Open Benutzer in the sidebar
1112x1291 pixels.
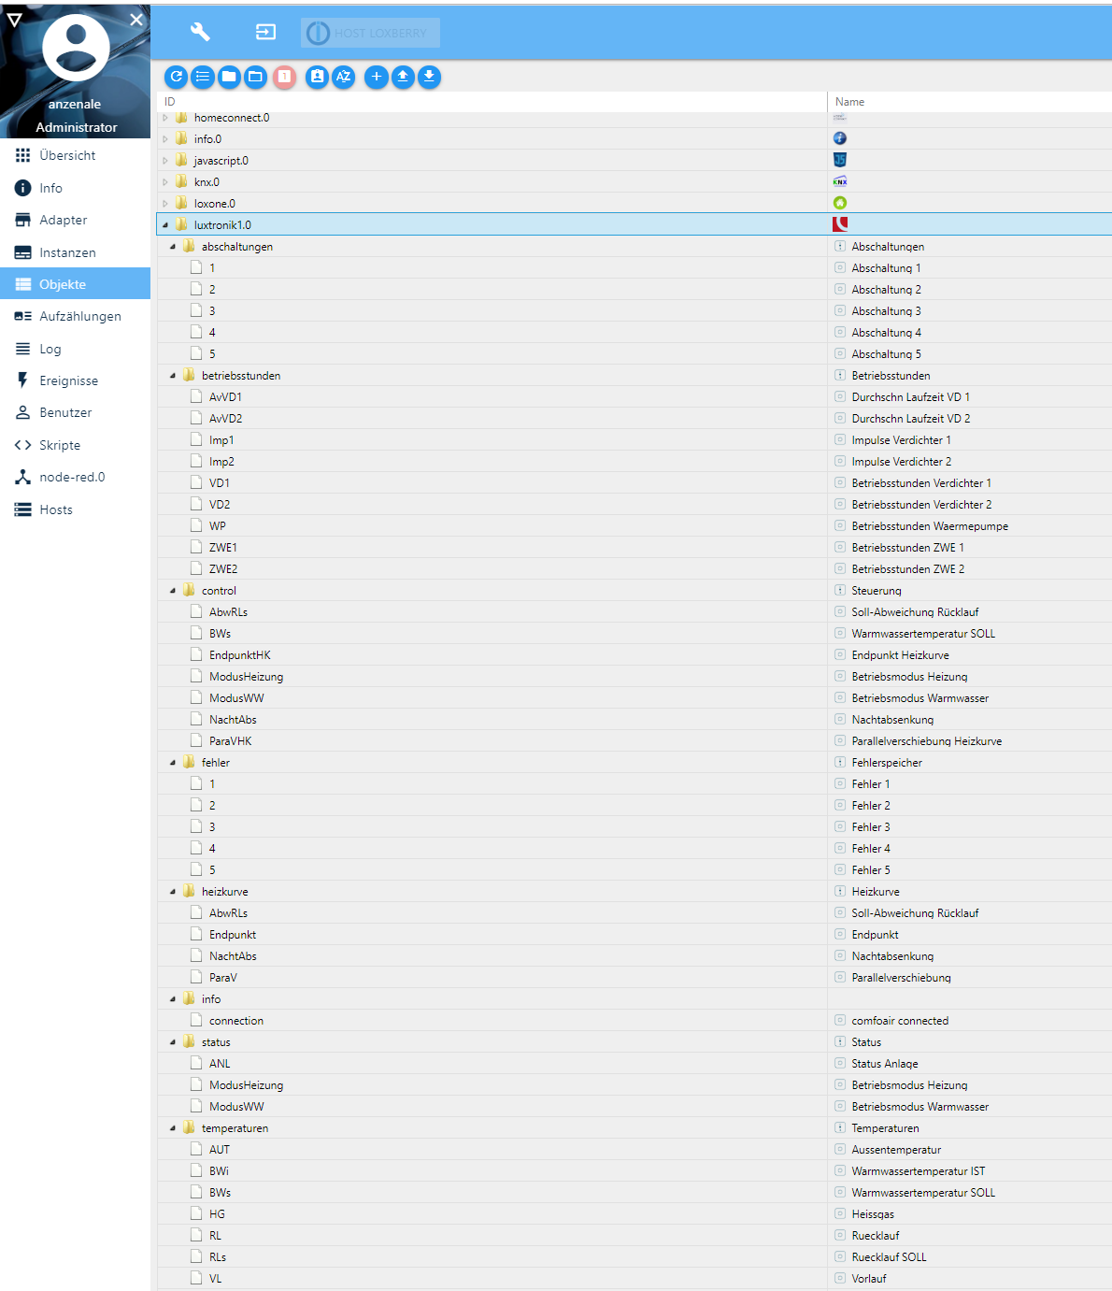[75, 412]
